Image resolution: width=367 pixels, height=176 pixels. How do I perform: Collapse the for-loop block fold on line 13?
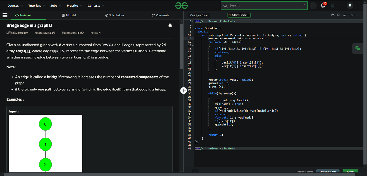pyautogui.click(x=193, y=45)
